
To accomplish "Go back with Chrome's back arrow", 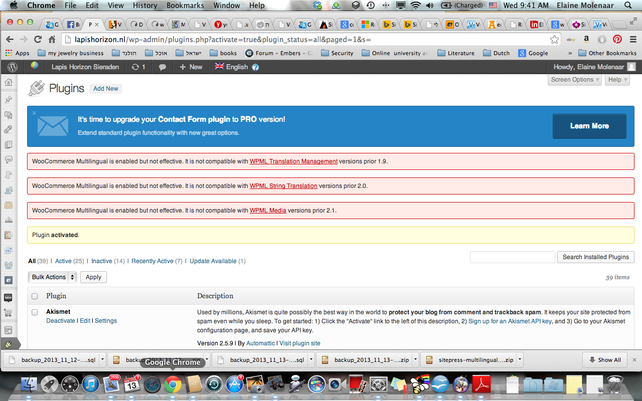I will [10, 39].
